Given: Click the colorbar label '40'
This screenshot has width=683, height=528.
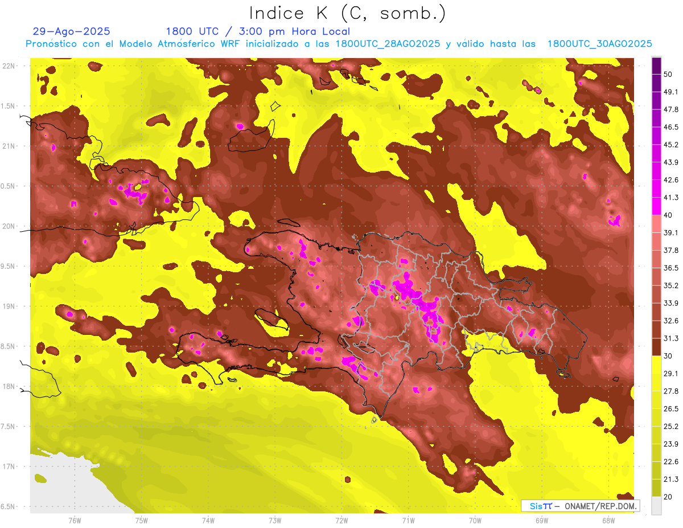Looking at the screenshot, I should [668, 215].
